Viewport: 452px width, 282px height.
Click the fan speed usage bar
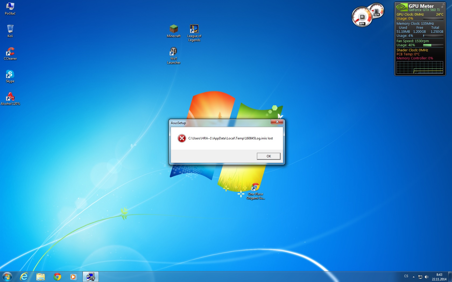[433, 45]
